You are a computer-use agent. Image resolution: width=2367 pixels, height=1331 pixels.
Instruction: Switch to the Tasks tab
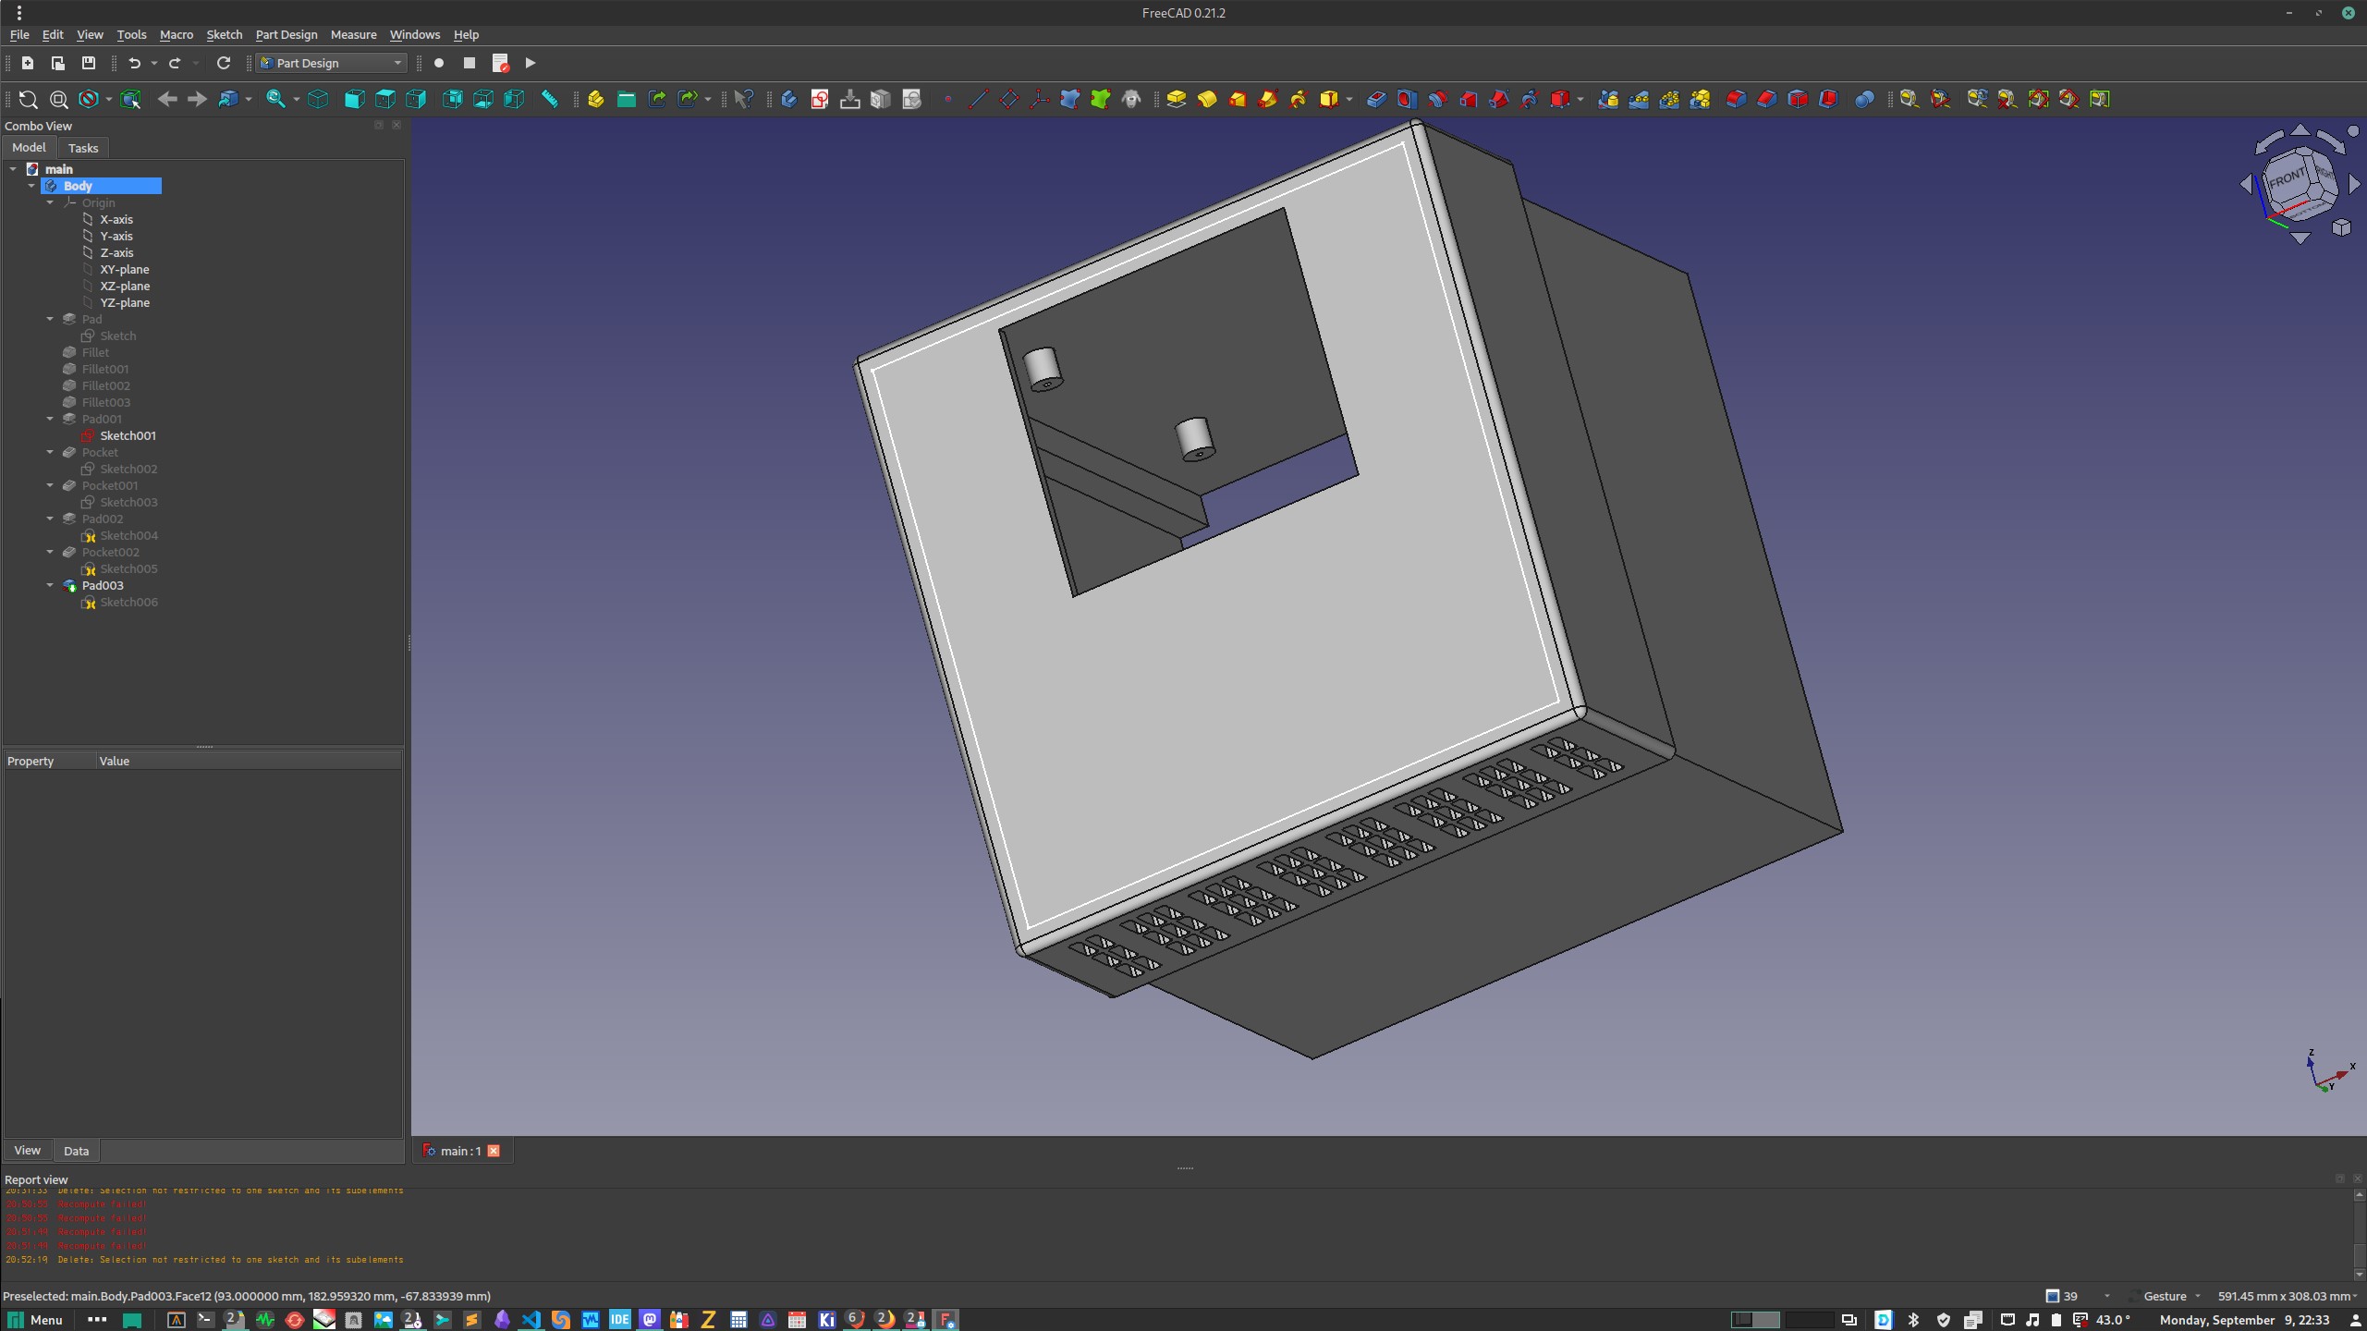pyautogui.click(x=82, y=148)
